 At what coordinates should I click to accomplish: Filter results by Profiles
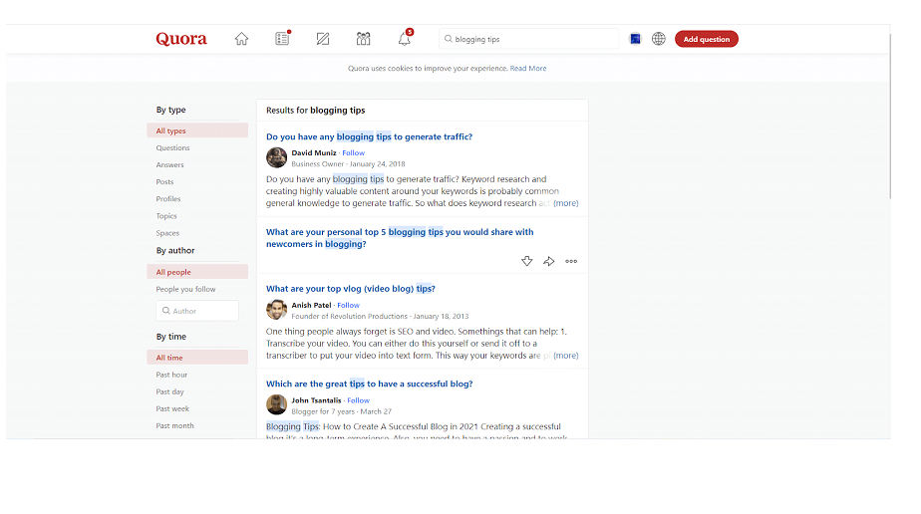[168, 199]
